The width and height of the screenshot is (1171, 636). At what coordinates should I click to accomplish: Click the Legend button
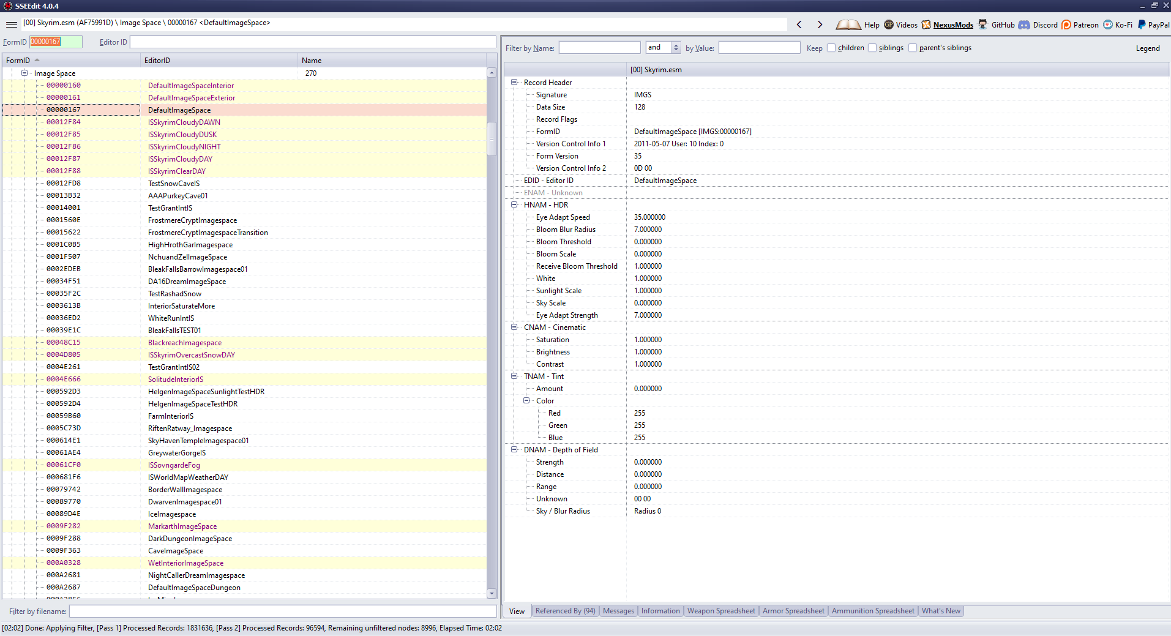pos(1148,48)
